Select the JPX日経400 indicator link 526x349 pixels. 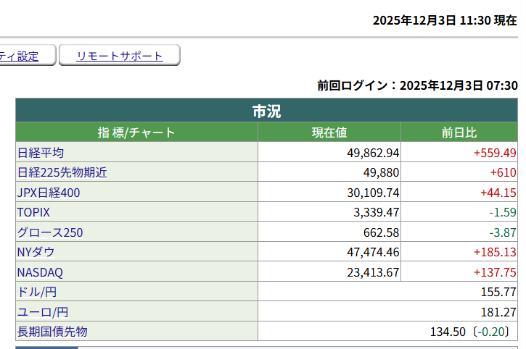48,193
